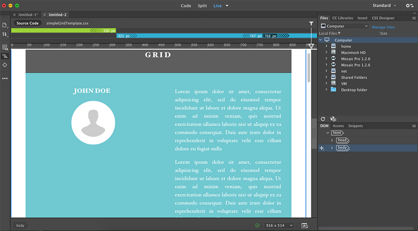418x231 pixels.
Task: Expand the VM volume
Action: tap(326, 83)
